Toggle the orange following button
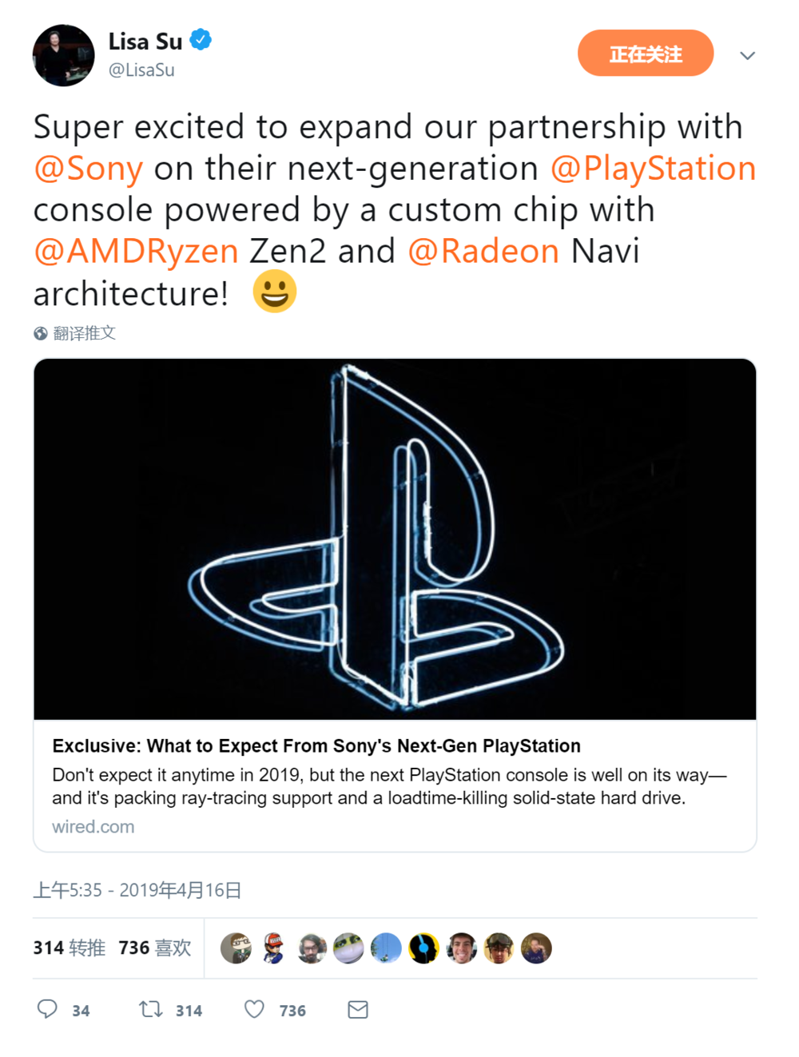This screenshot has height=1057, width=799. point(645,54)
